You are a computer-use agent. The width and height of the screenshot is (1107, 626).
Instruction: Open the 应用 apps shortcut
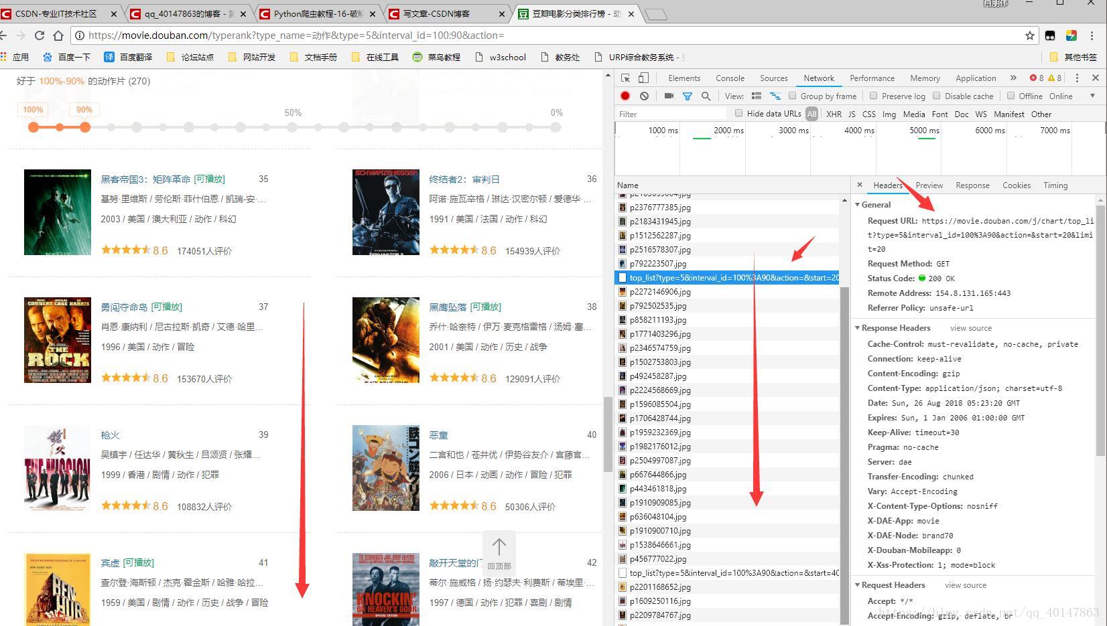(14, 57)
